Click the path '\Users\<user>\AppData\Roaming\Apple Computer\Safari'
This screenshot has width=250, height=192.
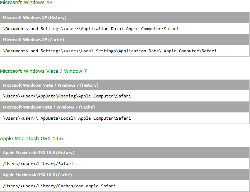pyautogui.click(x=67, y=96)
